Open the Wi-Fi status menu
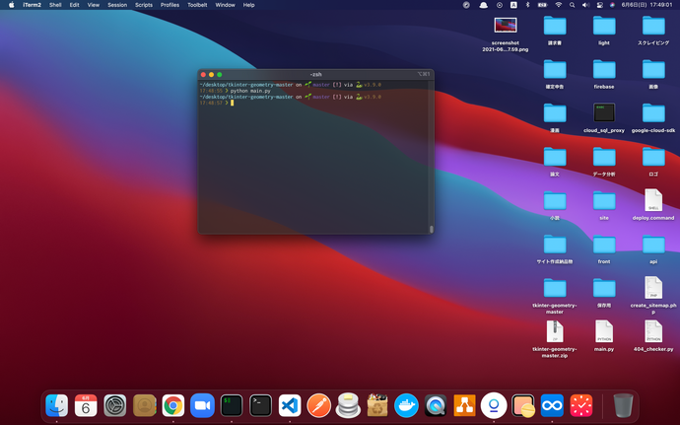Screen dimensions: 680x425 pos(559,5)
